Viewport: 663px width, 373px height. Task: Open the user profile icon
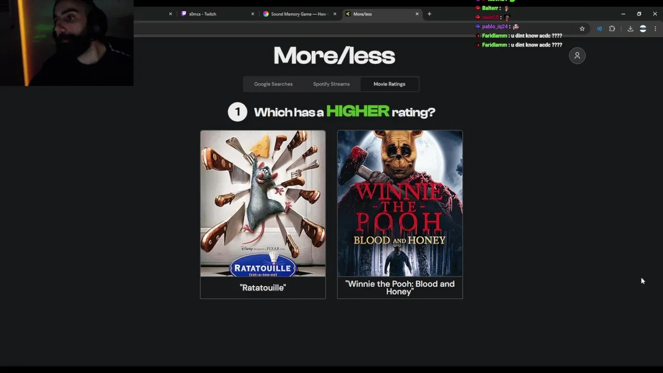click(x=577, y=55)
